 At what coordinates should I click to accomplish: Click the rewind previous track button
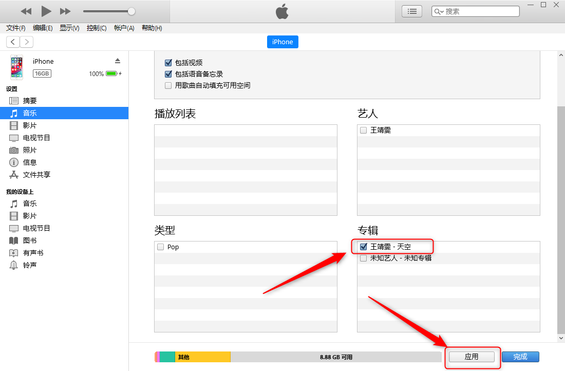tap(26, 11)
